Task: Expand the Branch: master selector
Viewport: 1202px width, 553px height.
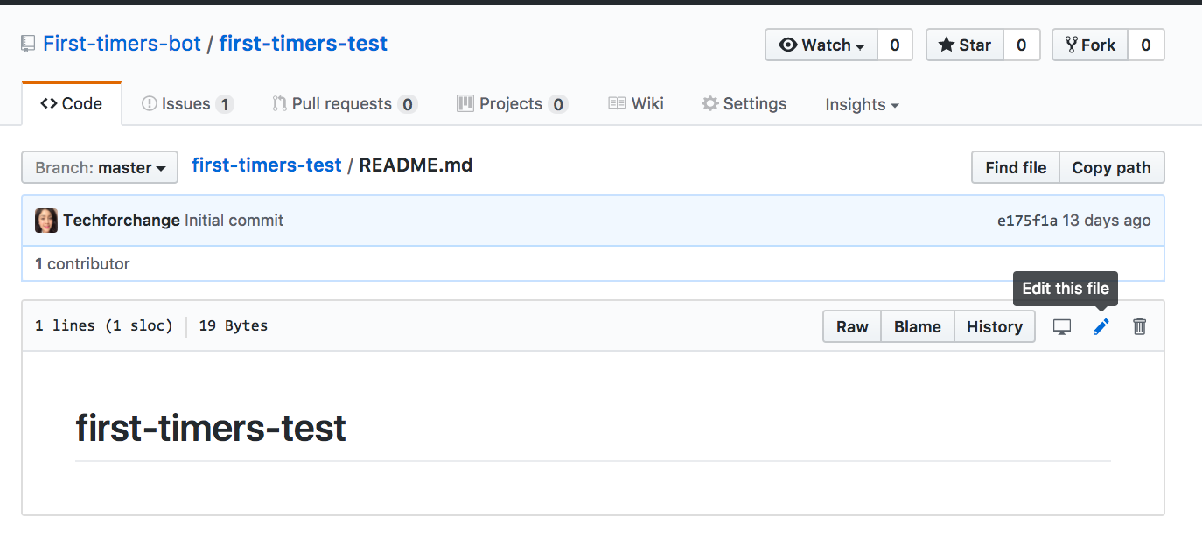Action: click(x=100, y=167)
